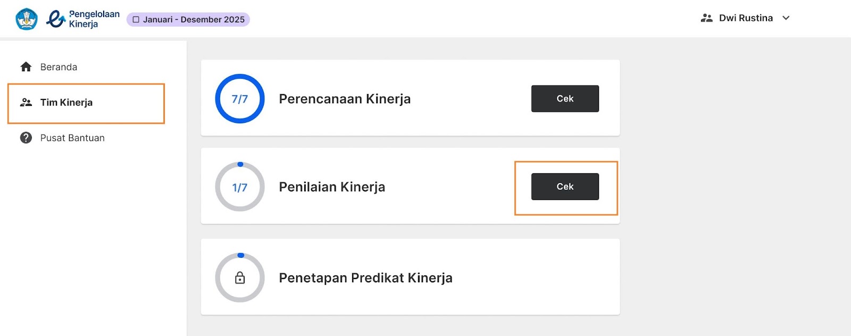Click the 1/7 progress ring

point(240,187)
